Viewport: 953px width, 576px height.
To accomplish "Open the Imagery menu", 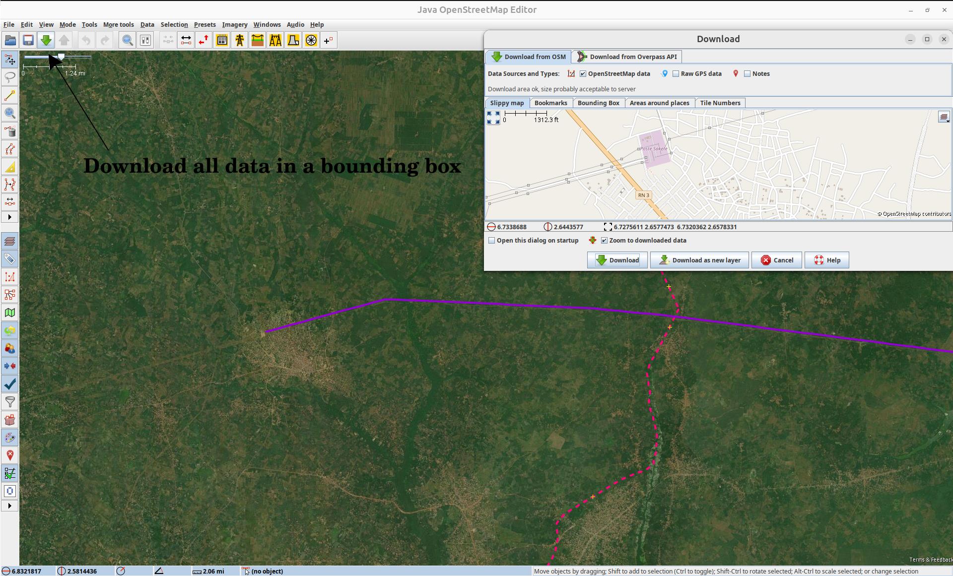I will (x=234, y=24).
